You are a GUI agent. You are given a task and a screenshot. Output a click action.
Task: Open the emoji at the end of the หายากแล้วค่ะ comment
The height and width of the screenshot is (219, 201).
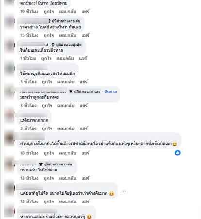pyautogui.click(x=89, y=217)
